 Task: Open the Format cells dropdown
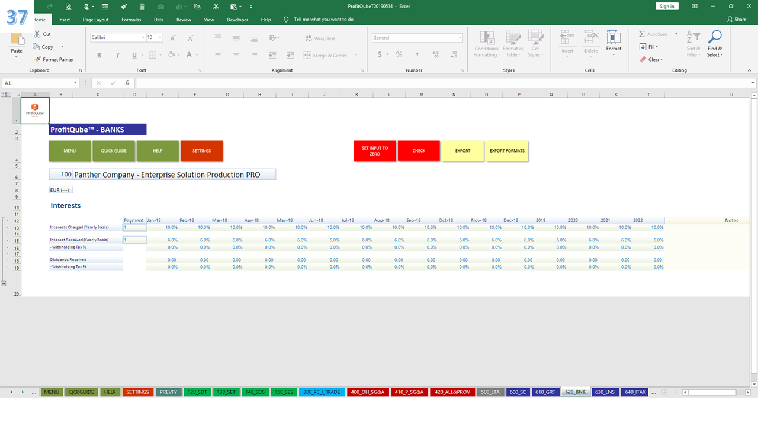[x=614, y=43]
